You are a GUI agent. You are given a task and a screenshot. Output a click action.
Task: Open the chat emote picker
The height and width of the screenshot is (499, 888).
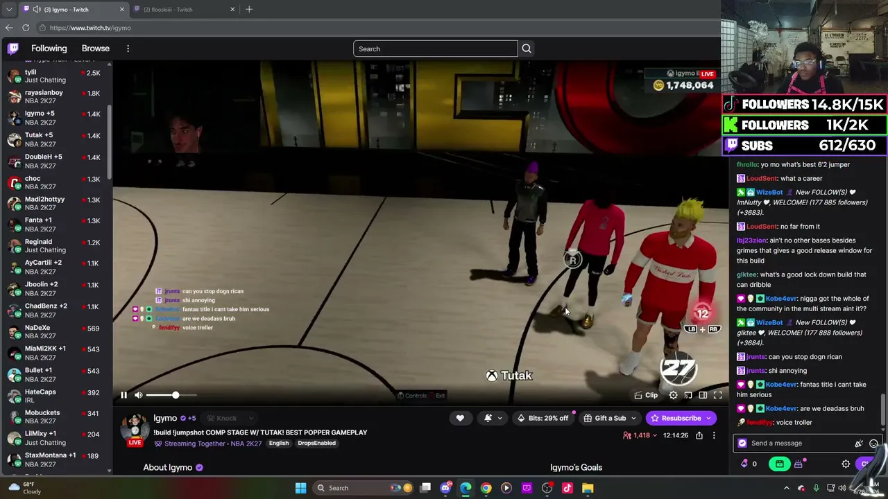click(873, 444)
